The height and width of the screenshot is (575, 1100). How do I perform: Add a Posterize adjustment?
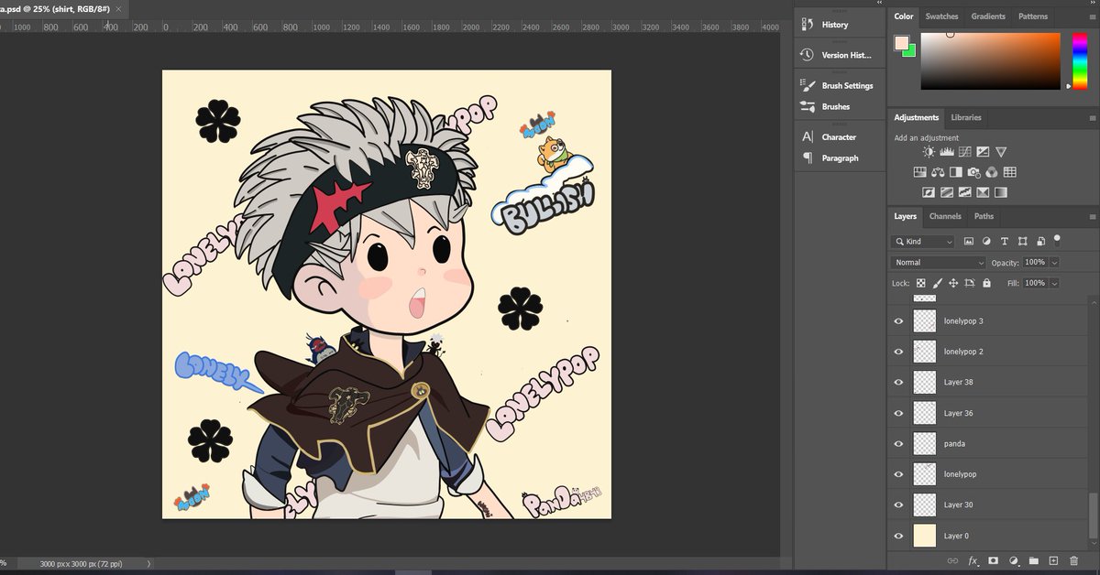click(947, 192)
